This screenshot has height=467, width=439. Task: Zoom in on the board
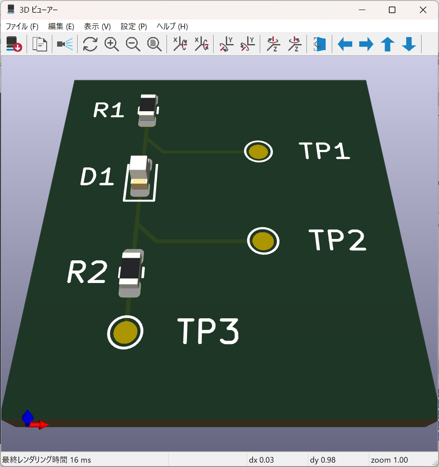112,44
